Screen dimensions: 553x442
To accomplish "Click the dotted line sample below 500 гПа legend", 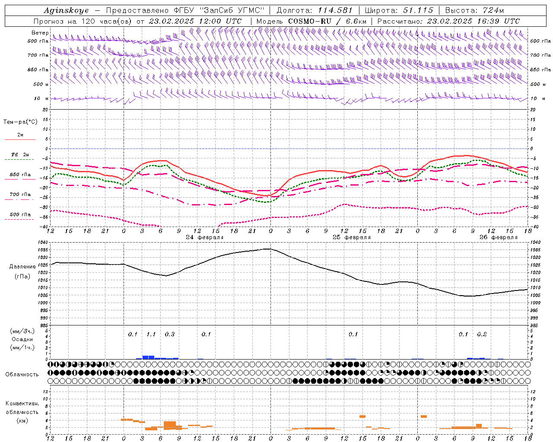I will coord(20,220).
